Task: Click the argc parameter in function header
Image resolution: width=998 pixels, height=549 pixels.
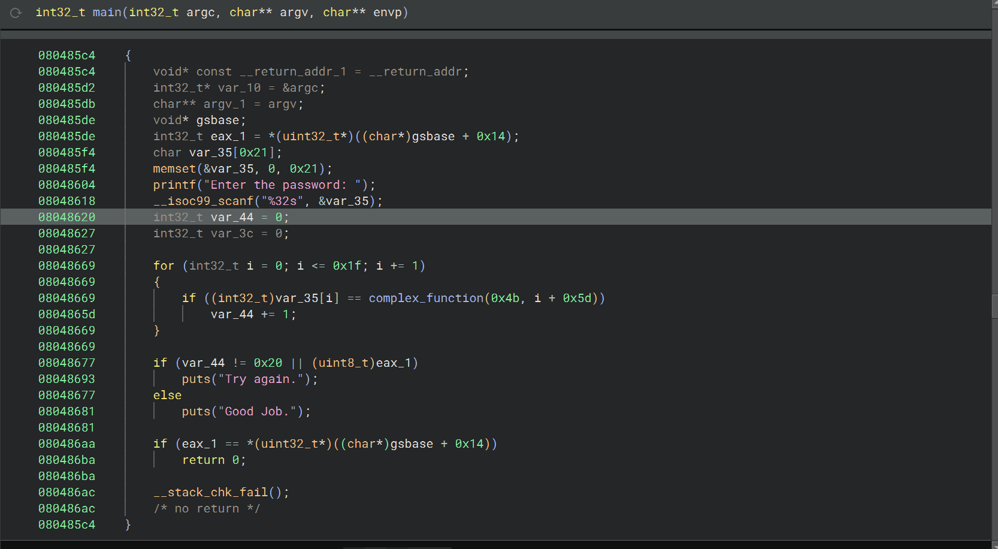Action: [200, 13]
